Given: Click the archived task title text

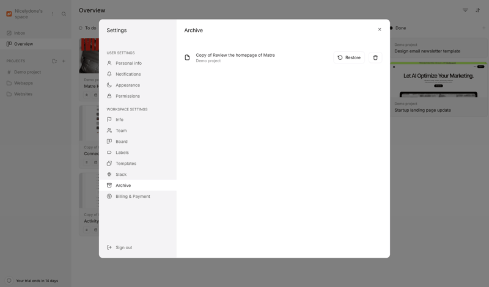Looking at the screenshot, I should coord(235,55).
